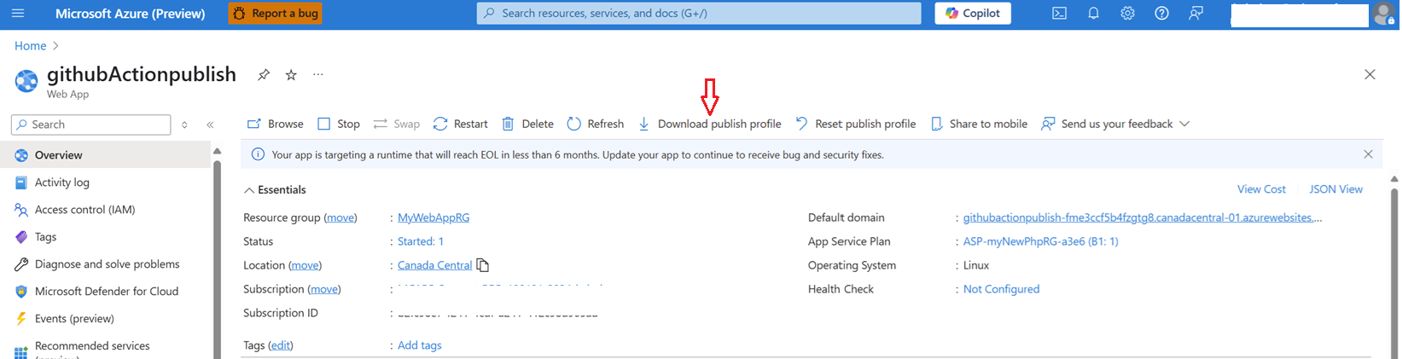Expand the Send us your feedback dropdown

tap(1184, 124)
